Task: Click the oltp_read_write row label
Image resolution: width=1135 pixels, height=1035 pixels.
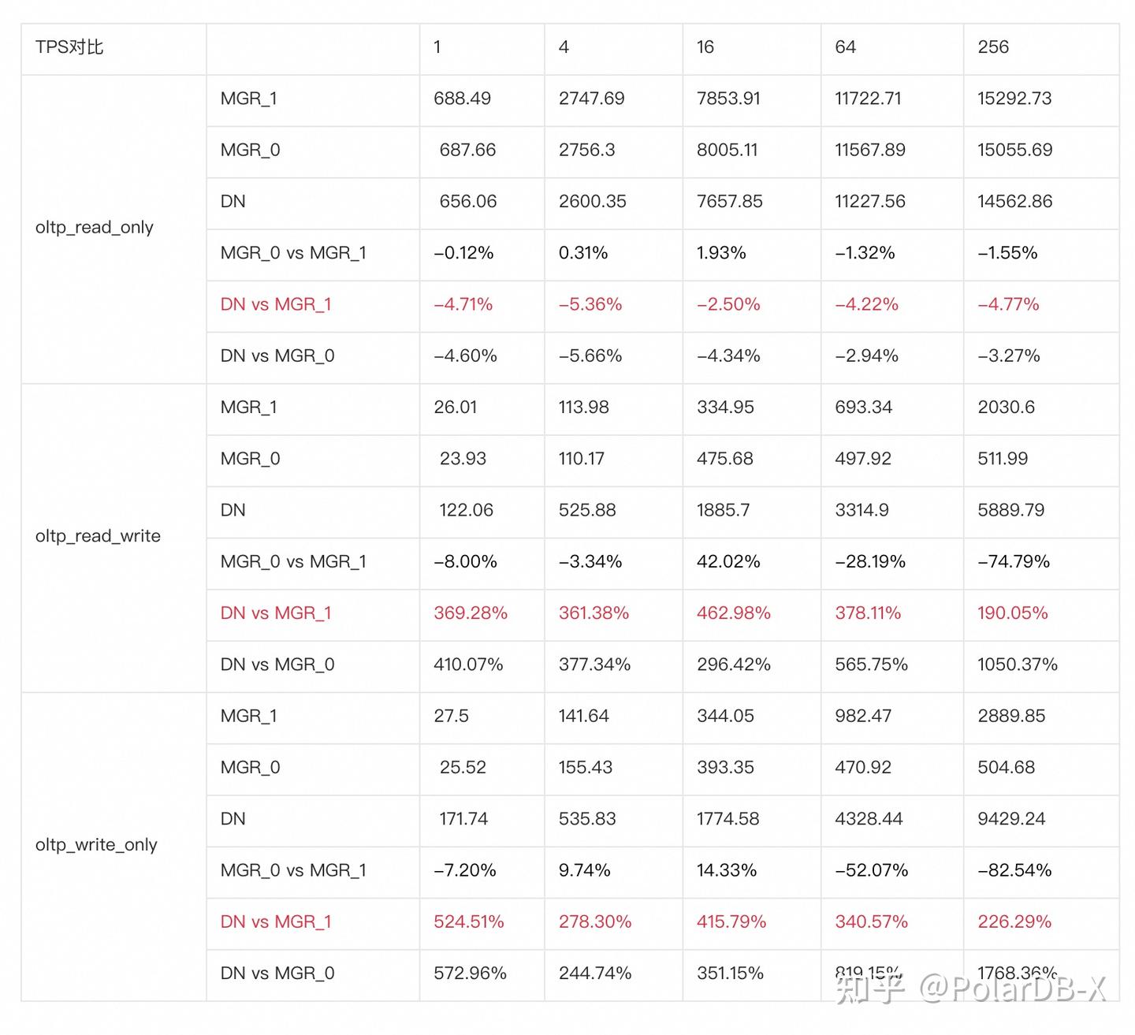Action: pos(98,537)
